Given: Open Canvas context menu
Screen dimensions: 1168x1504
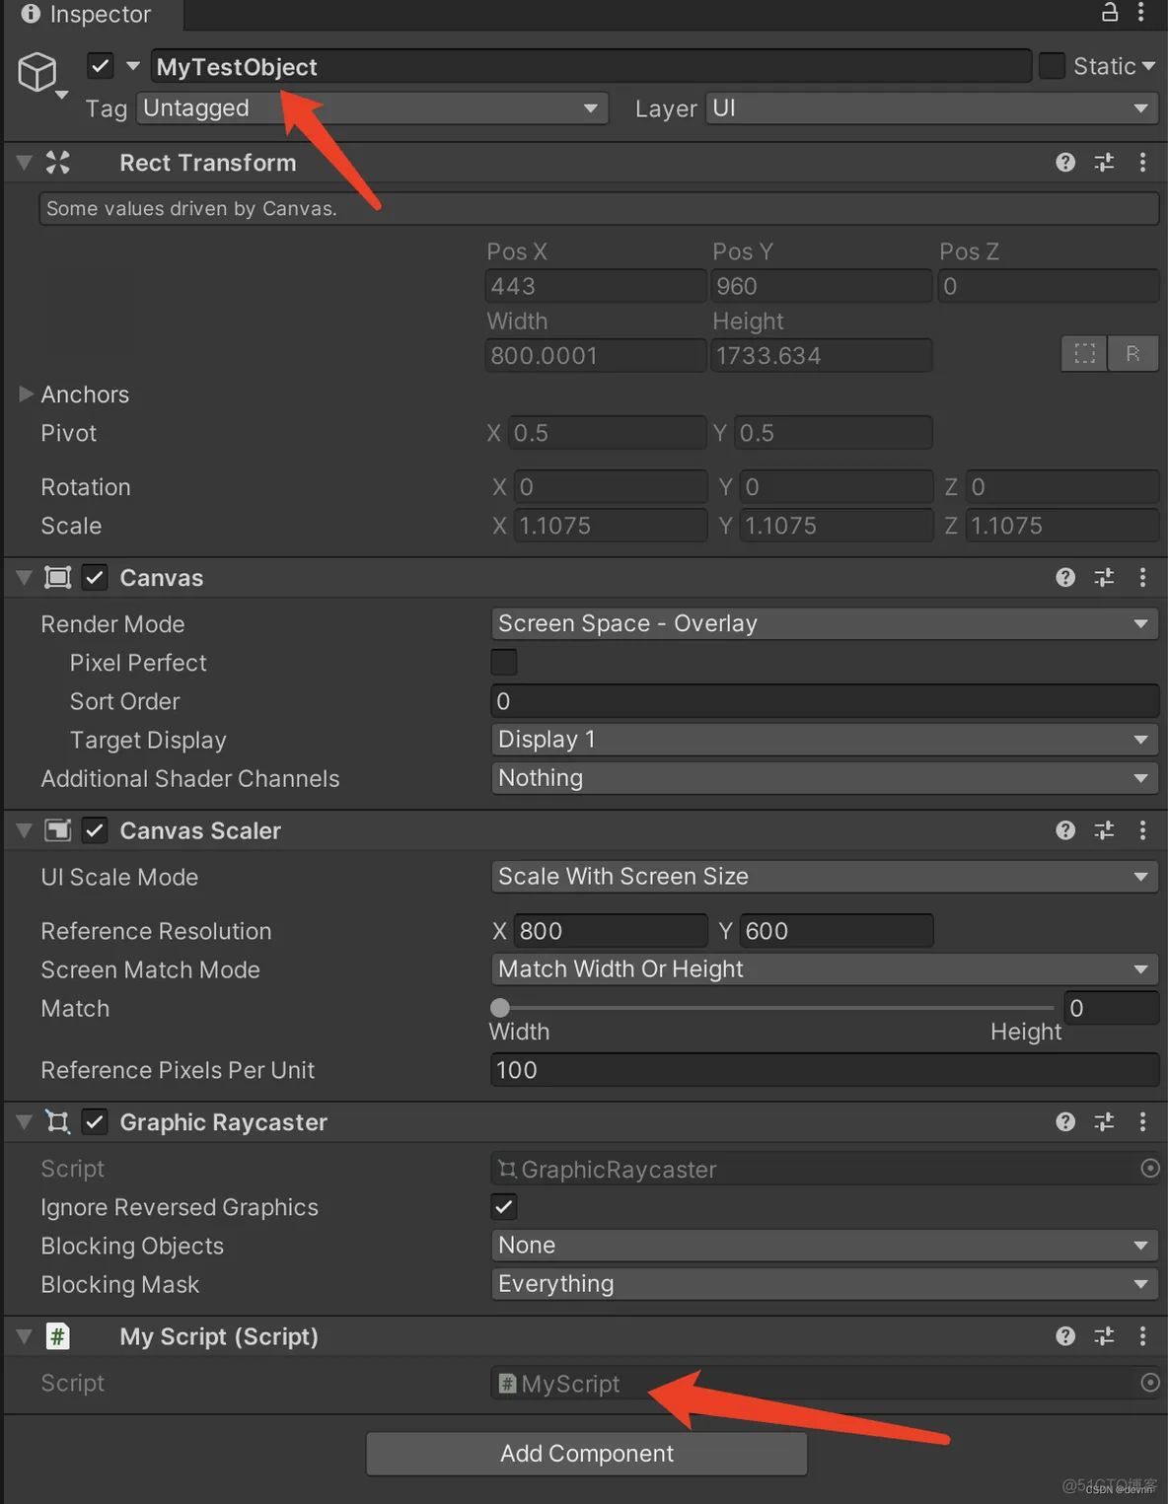Looking at the screenshot, I should (x=1142, y=577).
